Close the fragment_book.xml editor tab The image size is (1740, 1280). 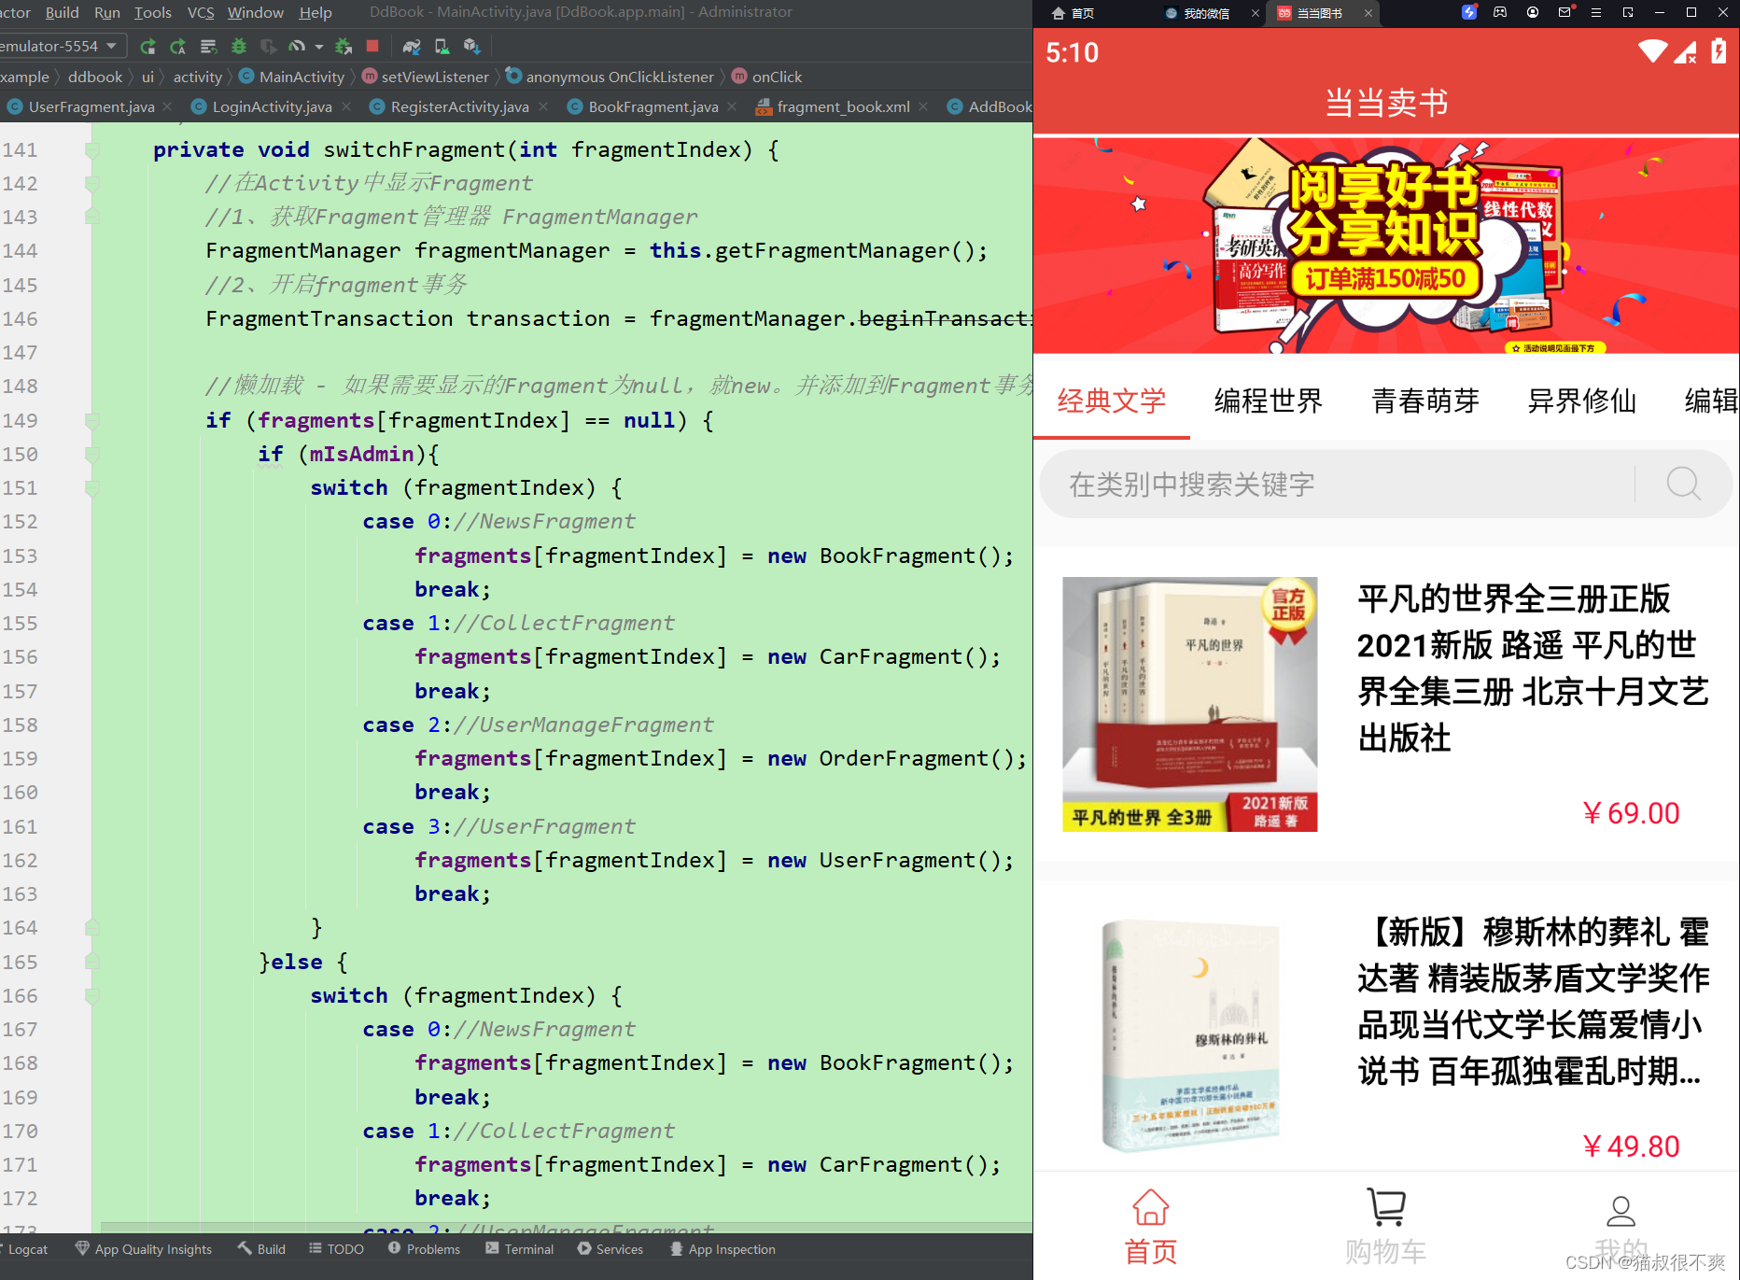923,106
